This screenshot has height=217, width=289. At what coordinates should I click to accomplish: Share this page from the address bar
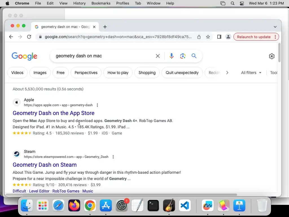(199, 37)
